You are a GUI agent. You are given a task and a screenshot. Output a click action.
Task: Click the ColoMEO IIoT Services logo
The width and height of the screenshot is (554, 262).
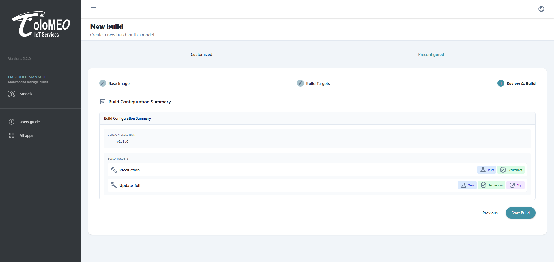coord(41,24)
